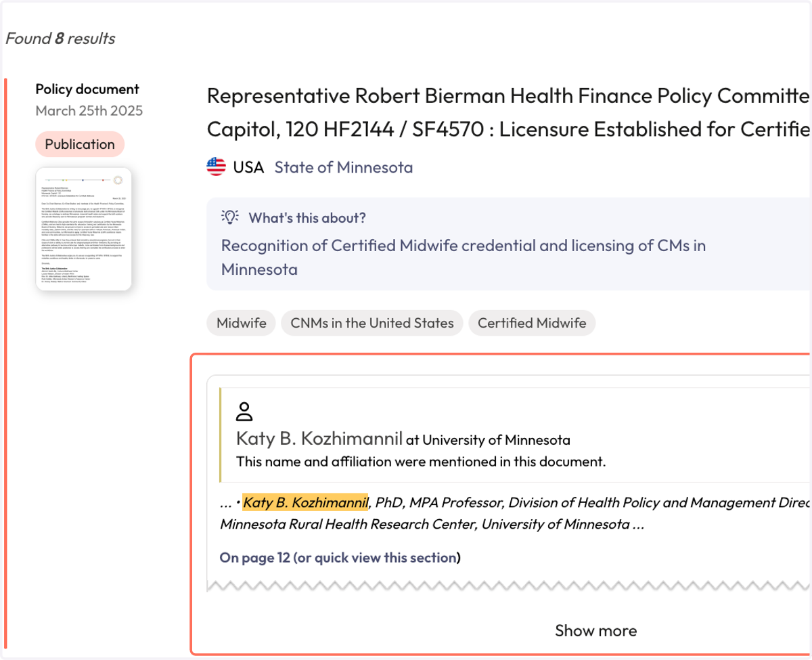
Task: Click the "at University of Minnesota" affiliation text
Action: pos(488,440)
